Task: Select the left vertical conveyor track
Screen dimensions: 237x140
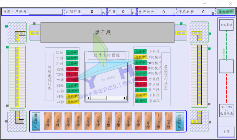Action: click(x=17, y=77)
